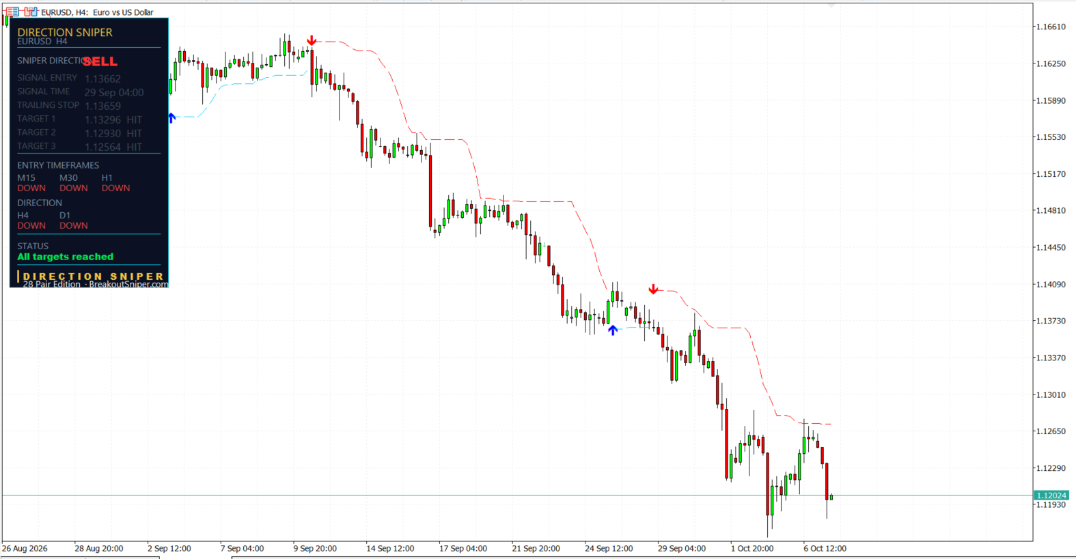Image resolution: width=1076 pixels, height=559 pixels.
Task: Select the blue buy arrow near 2 Sep
Action: pyautogui.click(x=172, y=117)
